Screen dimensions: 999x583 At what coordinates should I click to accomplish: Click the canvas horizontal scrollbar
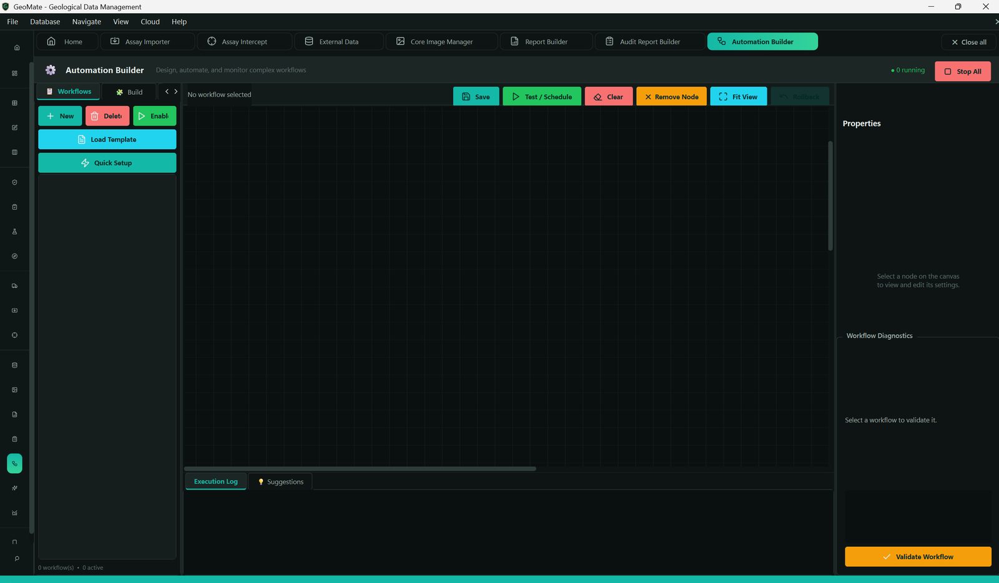(360, 469)
